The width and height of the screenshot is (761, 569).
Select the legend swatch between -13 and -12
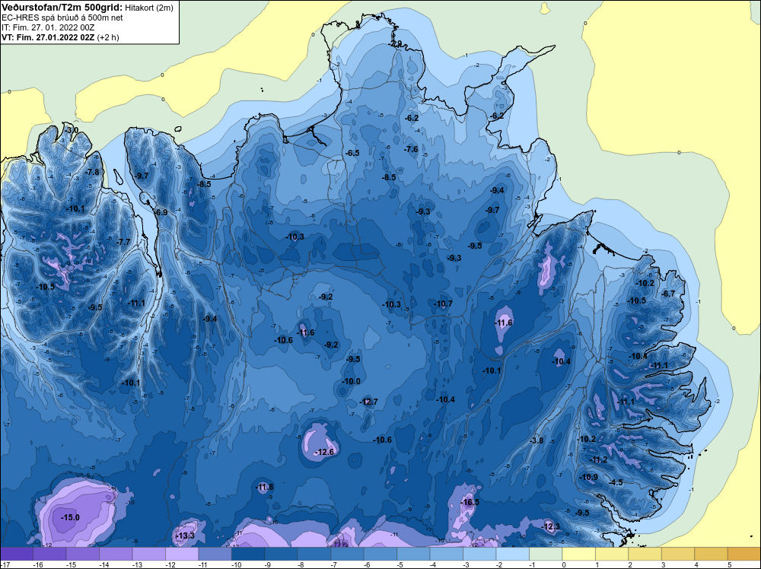point(149,554)
